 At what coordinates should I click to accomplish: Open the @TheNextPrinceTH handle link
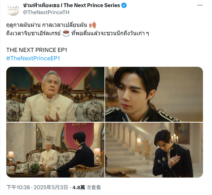coord(46,12)
